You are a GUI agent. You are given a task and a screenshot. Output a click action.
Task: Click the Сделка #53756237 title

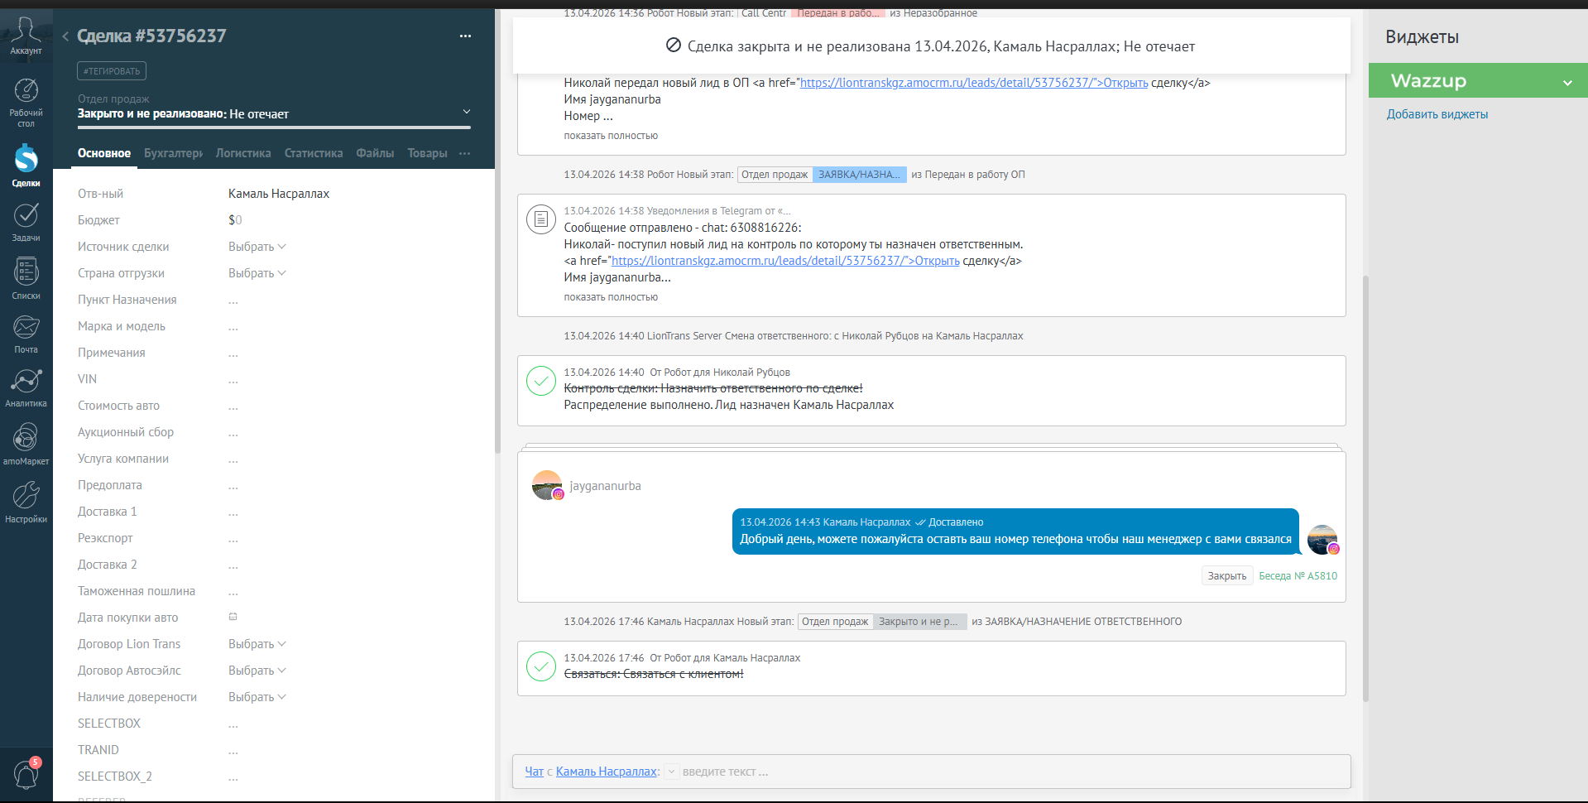pos(151,36)
